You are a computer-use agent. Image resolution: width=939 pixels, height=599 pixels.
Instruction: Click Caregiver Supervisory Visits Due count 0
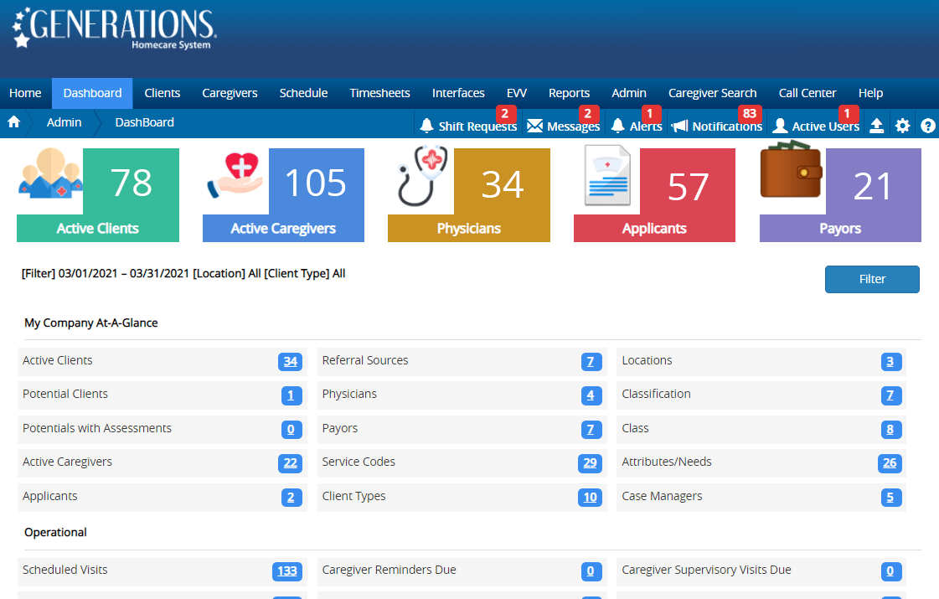click(x=891, y=571)
